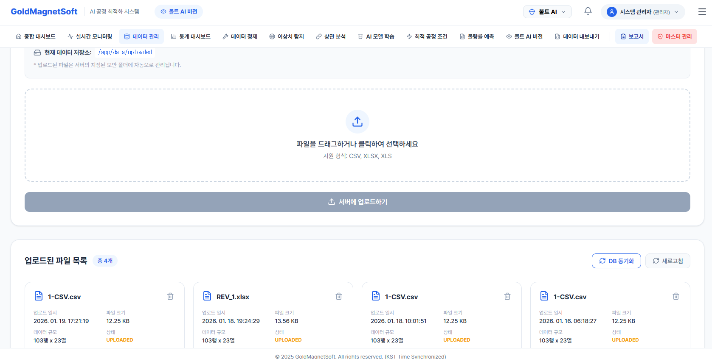Screen dimensions: 712x359
Task: Select the 불량률 예측 tab
Action: pos(477,36)
